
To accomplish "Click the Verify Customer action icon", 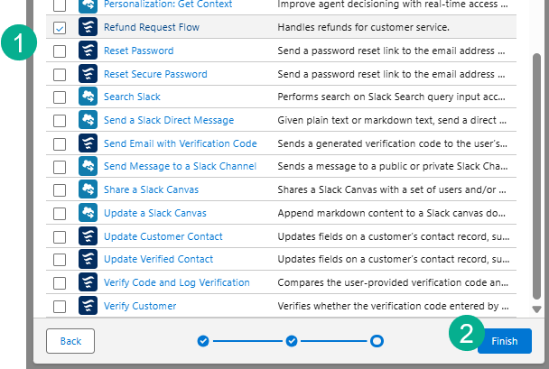I will (x=88, y=307).
